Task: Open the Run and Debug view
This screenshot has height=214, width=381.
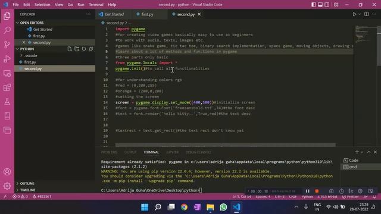Action: coord(7,59)
